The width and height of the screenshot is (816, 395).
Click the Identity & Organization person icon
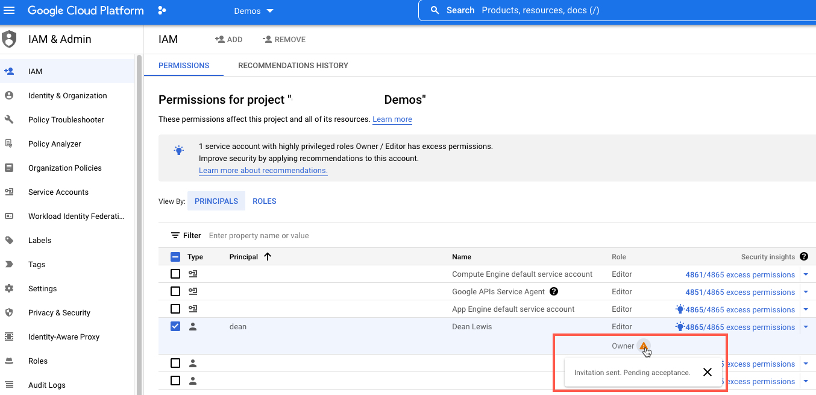(9, 95)
